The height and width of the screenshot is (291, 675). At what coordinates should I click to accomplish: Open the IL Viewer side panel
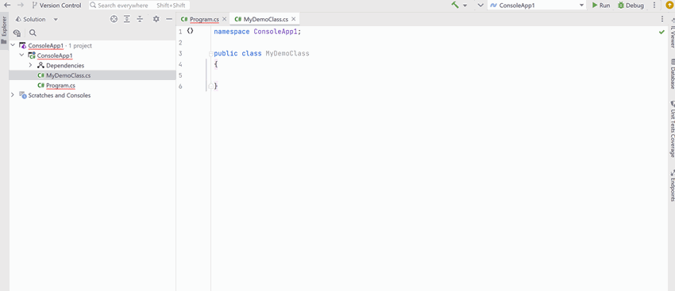click(672, 33)
